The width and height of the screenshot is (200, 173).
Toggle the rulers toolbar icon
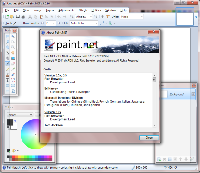[108, 17]
